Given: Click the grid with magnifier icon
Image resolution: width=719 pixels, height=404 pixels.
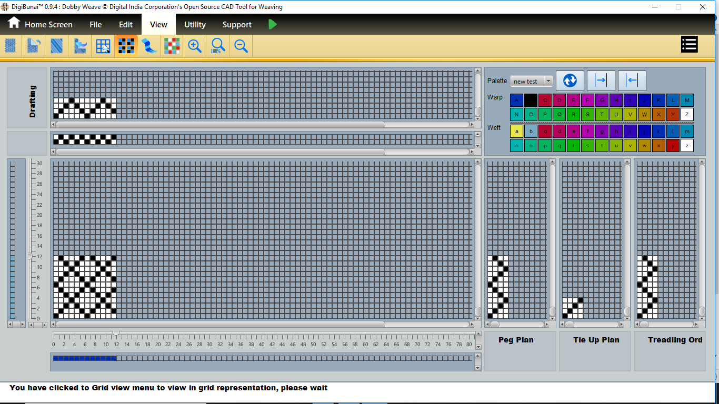Looking at the screenshot, I should (103, 46).
